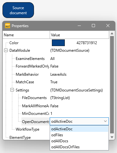The image size is (117, 153).
Task: Click the (TDMDocumentSourceSettings) value
Action: tap(76, 90)
